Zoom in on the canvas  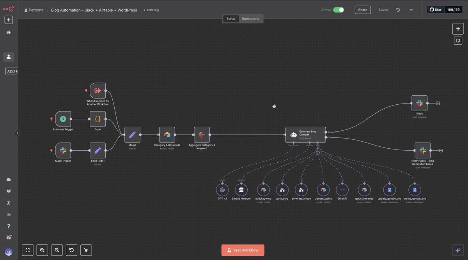coord(42,250)
